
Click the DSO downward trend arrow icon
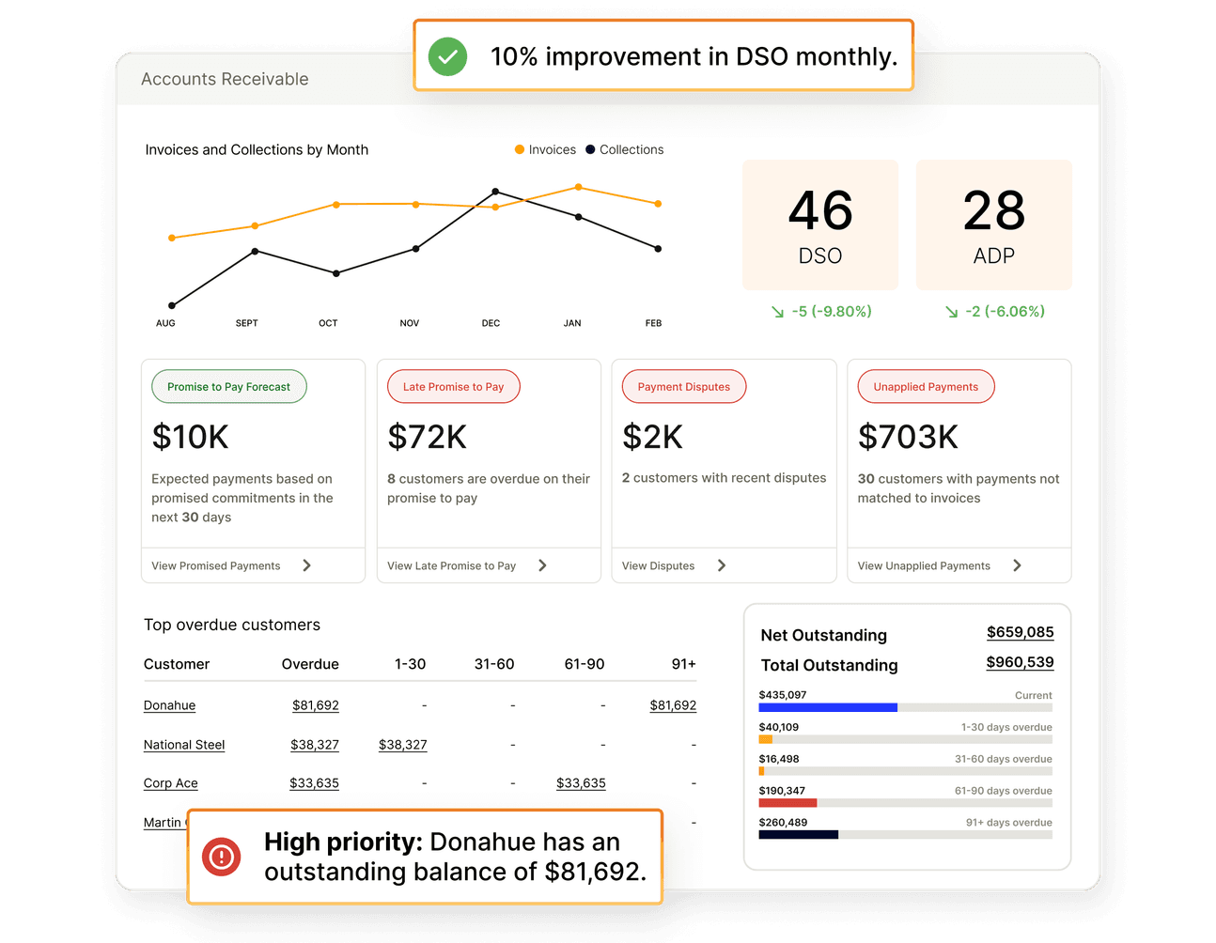(x=778, y=312)
